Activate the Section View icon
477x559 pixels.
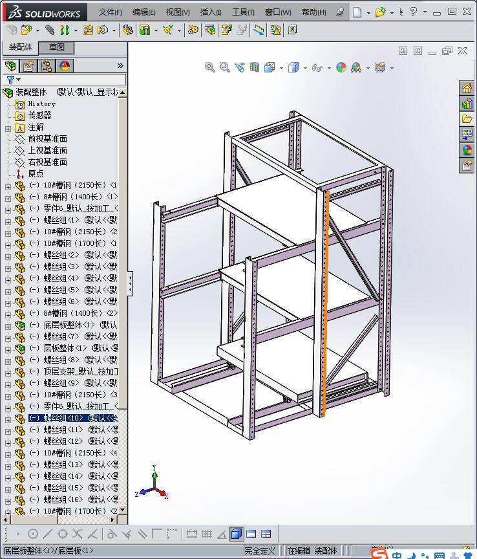255,67
